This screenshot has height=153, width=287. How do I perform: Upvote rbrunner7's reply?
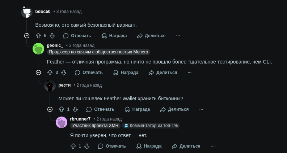tap(73, 146)
